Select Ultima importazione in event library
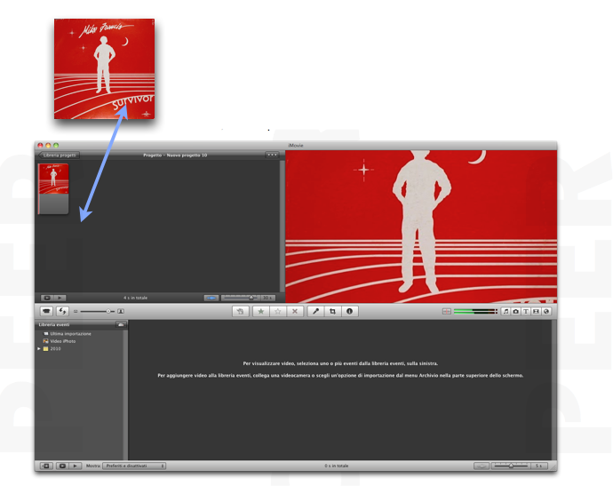The height and width of the screenshot is (486, 613). (x=70, y=334)
